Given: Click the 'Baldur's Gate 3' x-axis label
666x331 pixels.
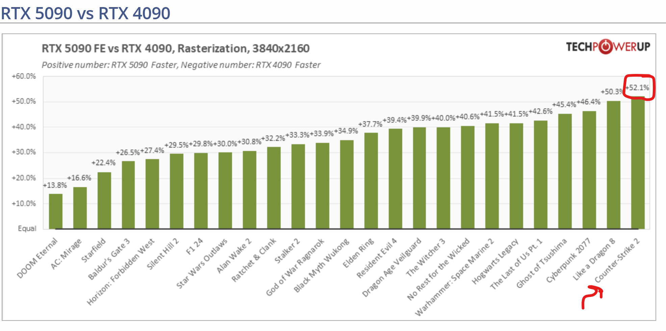Looking at the screenshot, I should 109,259.
